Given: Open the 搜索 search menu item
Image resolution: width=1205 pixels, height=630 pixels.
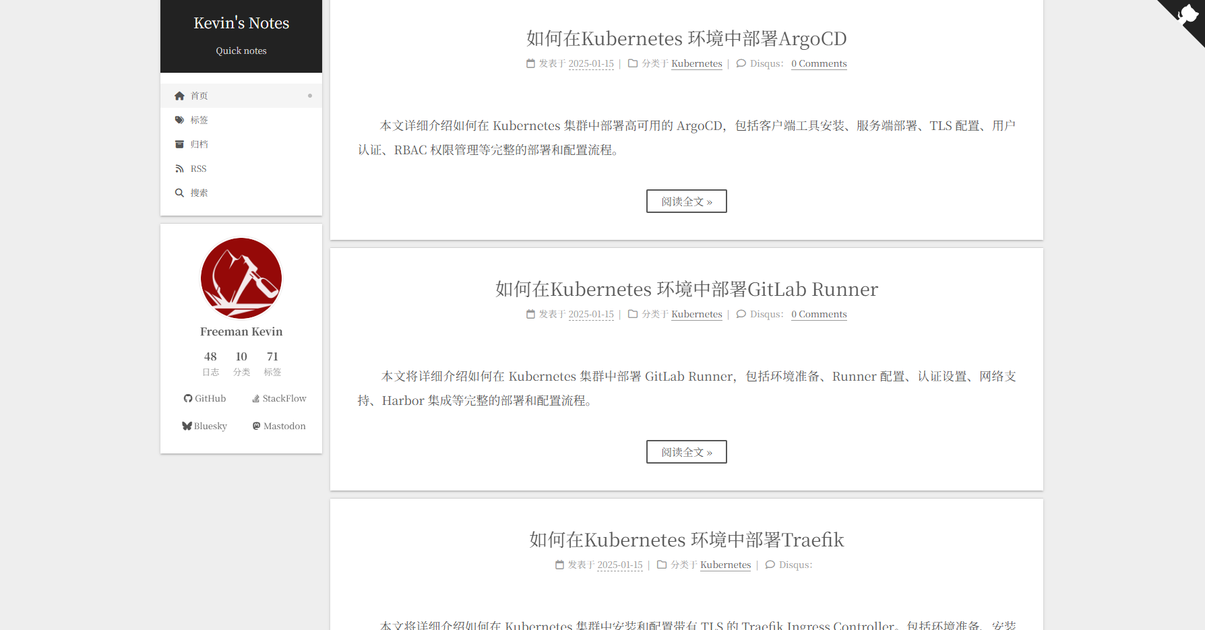Looking at the screenshot, I should [x=241, y=193].
